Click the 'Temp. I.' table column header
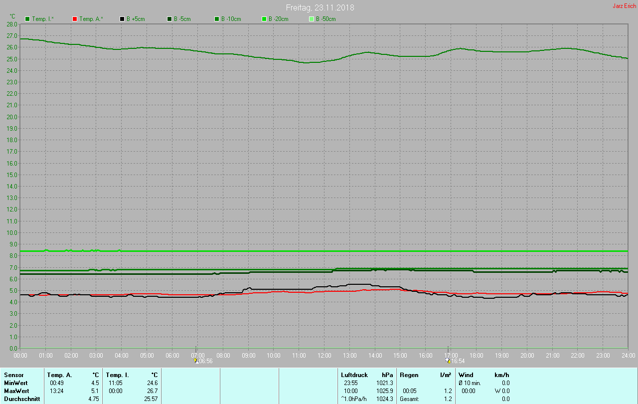The width and height of the screenshot is (638, 404). point(117,375)
